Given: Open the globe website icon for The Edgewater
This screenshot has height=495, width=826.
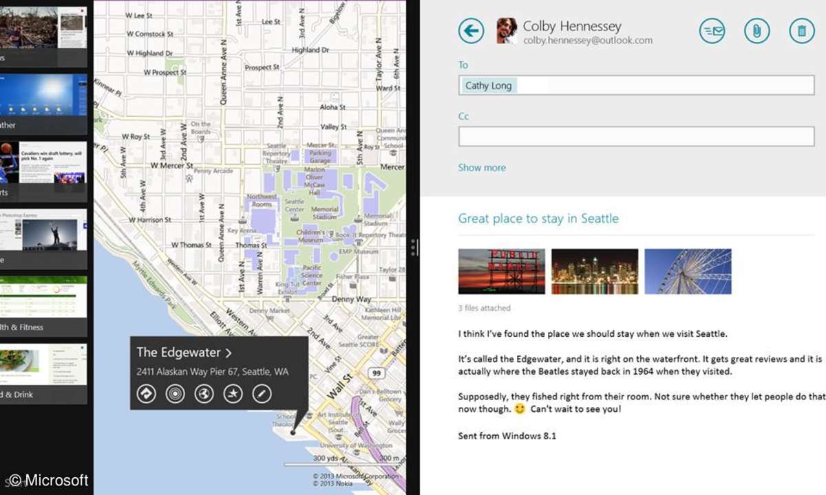Looking at the screenshot, I should click(x=204, y=394).
